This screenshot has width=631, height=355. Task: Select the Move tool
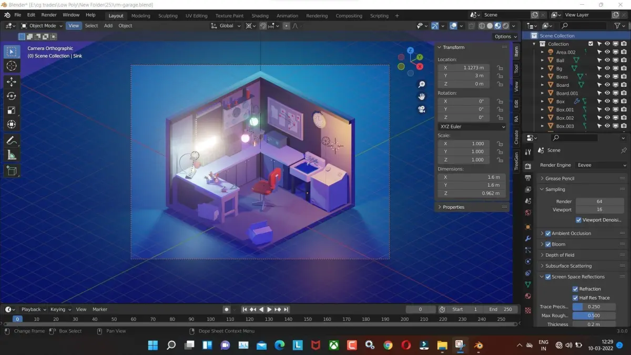(12, 82)
